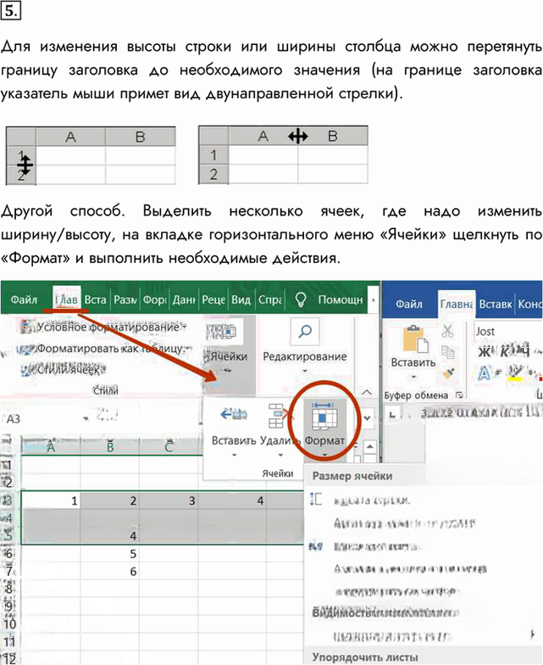Viewport: 543px width, 665px height.
Task: Switch to the Вид tab in Excel
Action: click(241, 300)
